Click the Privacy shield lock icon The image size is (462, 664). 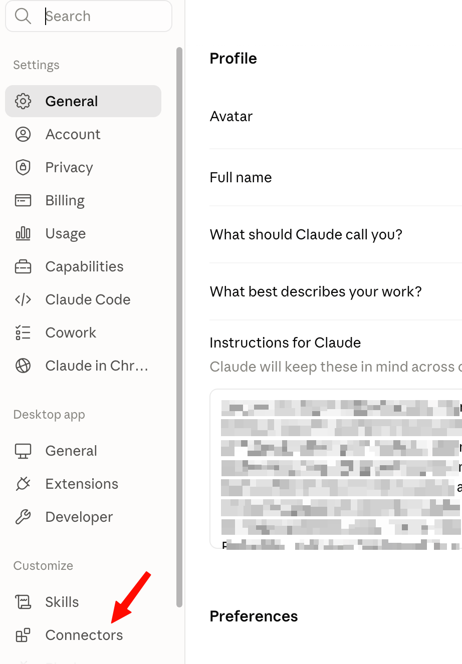tap(23, 167)
